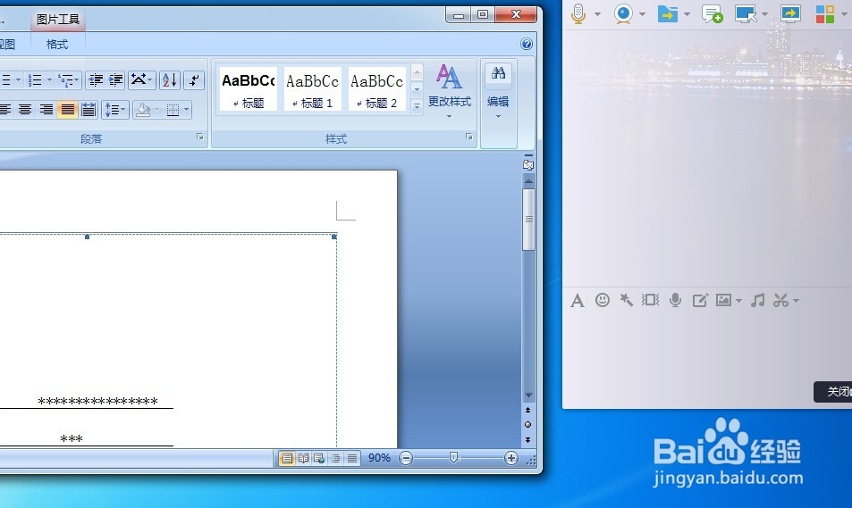The height and width of the screenshot is (508, 852).
Task: Expand the multilevel list dropdown arrow
Action: click(77, 80)
